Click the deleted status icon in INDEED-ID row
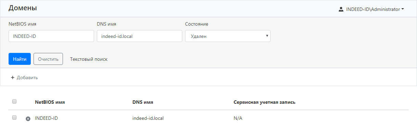The height and width of the screenshot is (128, 417). pyautogui.click(x=28, y=118)
